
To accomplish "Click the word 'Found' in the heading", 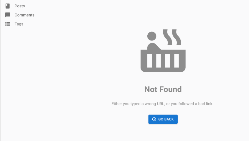I will (170, 89).
